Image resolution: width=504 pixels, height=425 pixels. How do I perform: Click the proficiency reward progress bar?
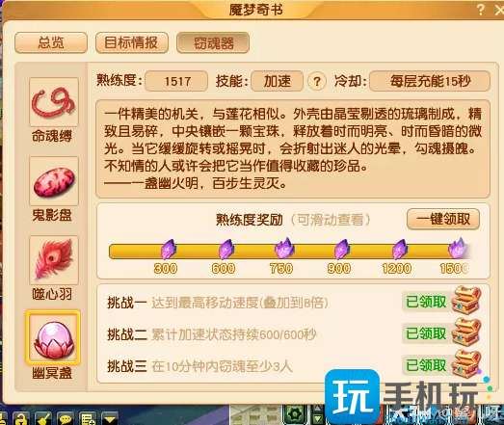tap(289, 252)
